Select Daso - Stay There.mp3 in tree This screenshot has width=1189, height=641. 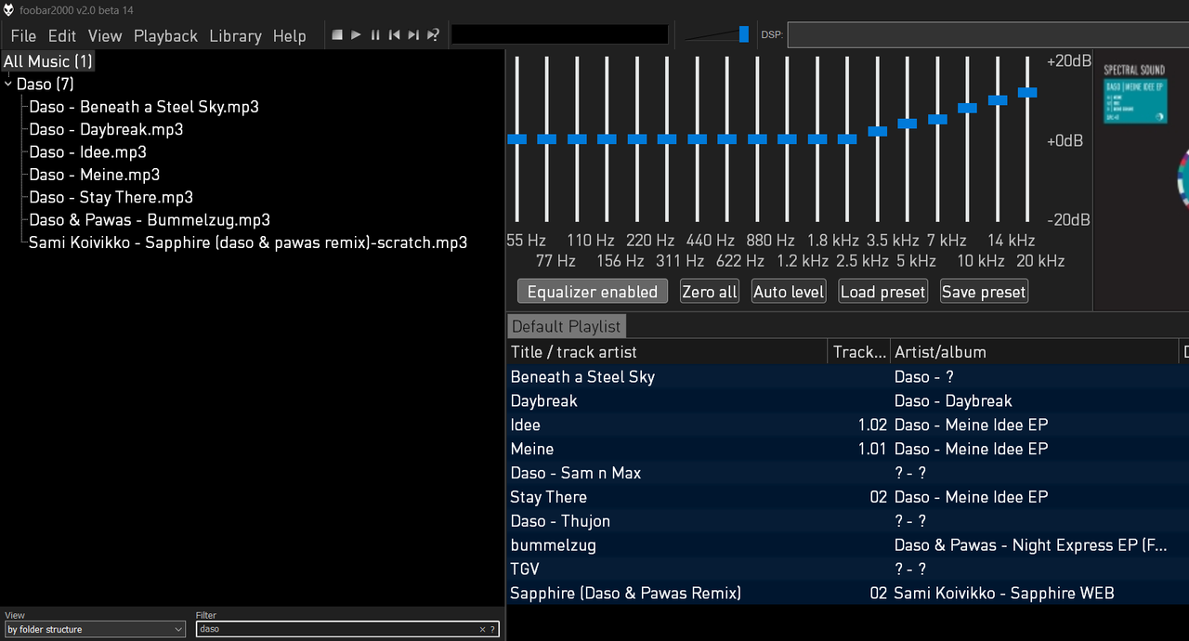tap(111, 197)
